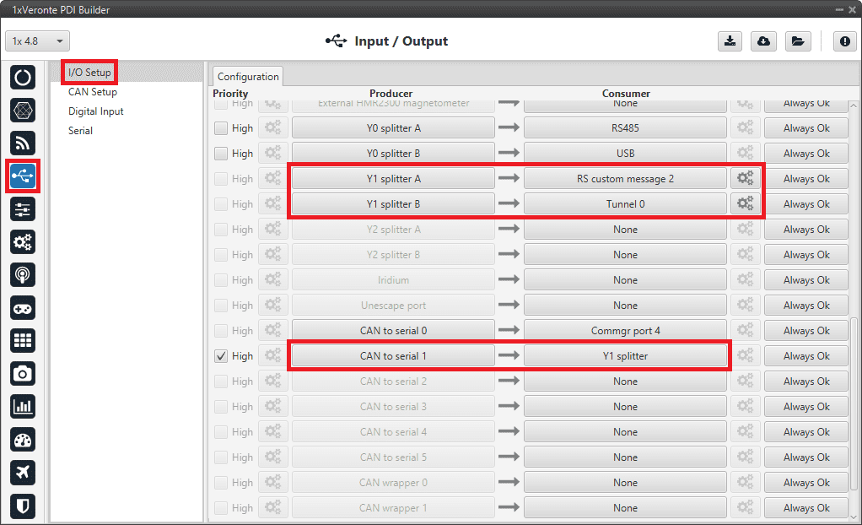Click Always Ok button for RS485 row
Screen dimensions: 862x525
tap(805, 128)
